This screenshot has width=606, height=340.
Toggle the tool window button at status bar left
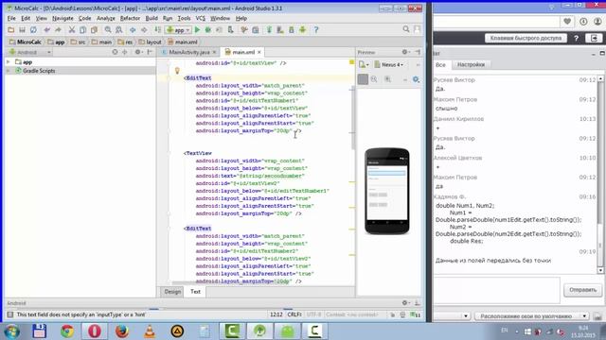pyautogui.click(x=10, y=314)
